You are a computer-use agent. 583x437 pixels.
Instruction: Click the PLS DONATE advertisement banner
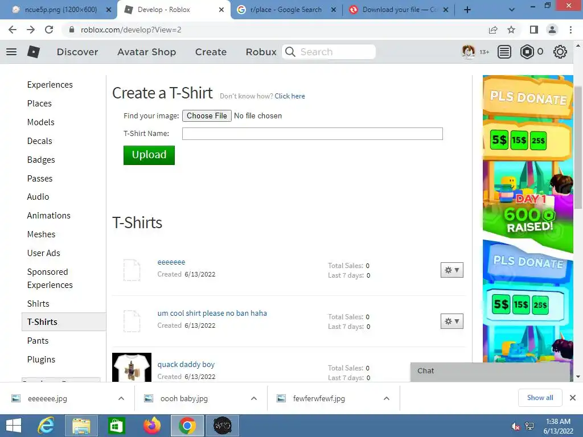point(528,219)
